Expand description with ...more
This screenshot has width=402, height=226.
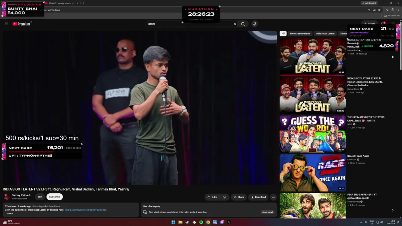click(x=9, y=213)
